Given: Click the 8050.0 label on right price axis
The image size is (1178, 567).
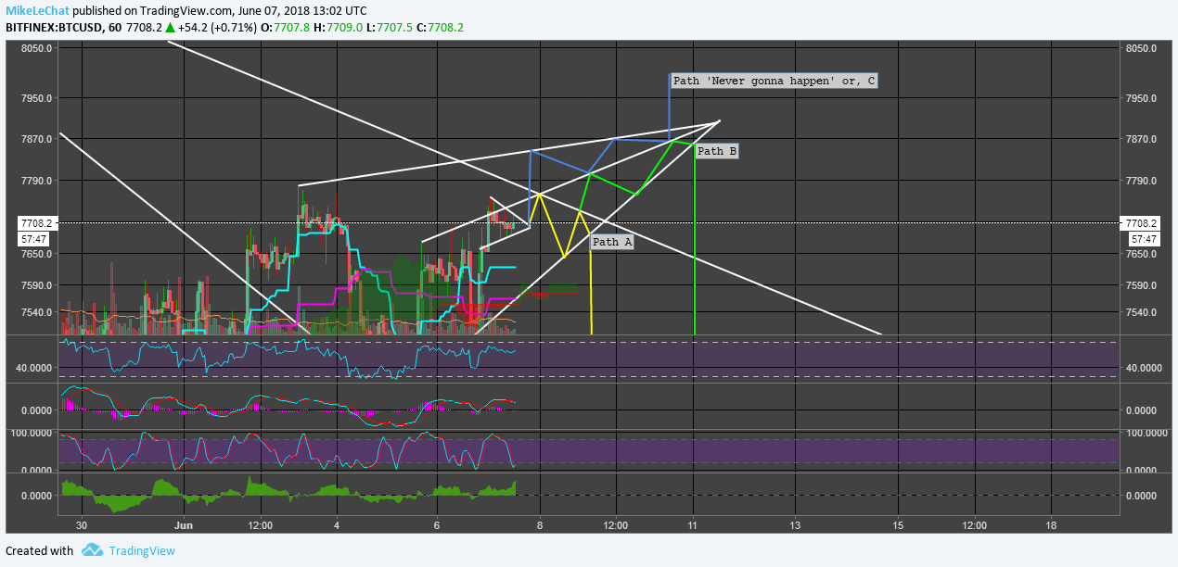Looking at the screenshot, I should [x=1139, y=48].
